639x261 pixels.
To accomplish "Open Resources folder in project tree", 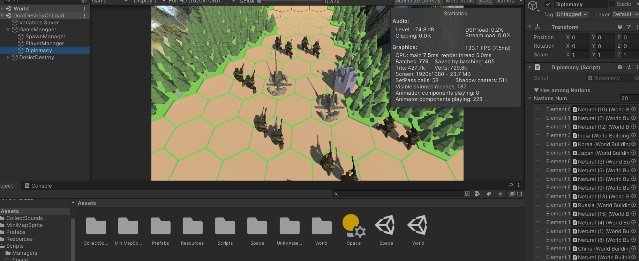I will [19, 239].
